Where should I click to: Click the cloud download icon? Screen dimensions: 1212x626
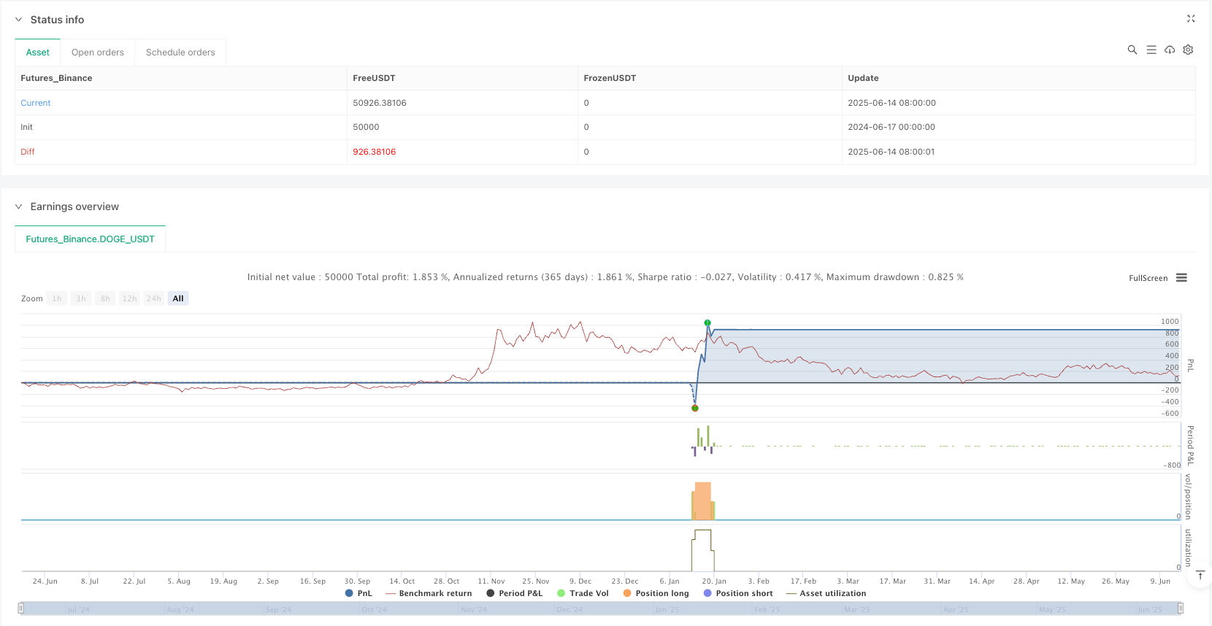(1170, 50)
